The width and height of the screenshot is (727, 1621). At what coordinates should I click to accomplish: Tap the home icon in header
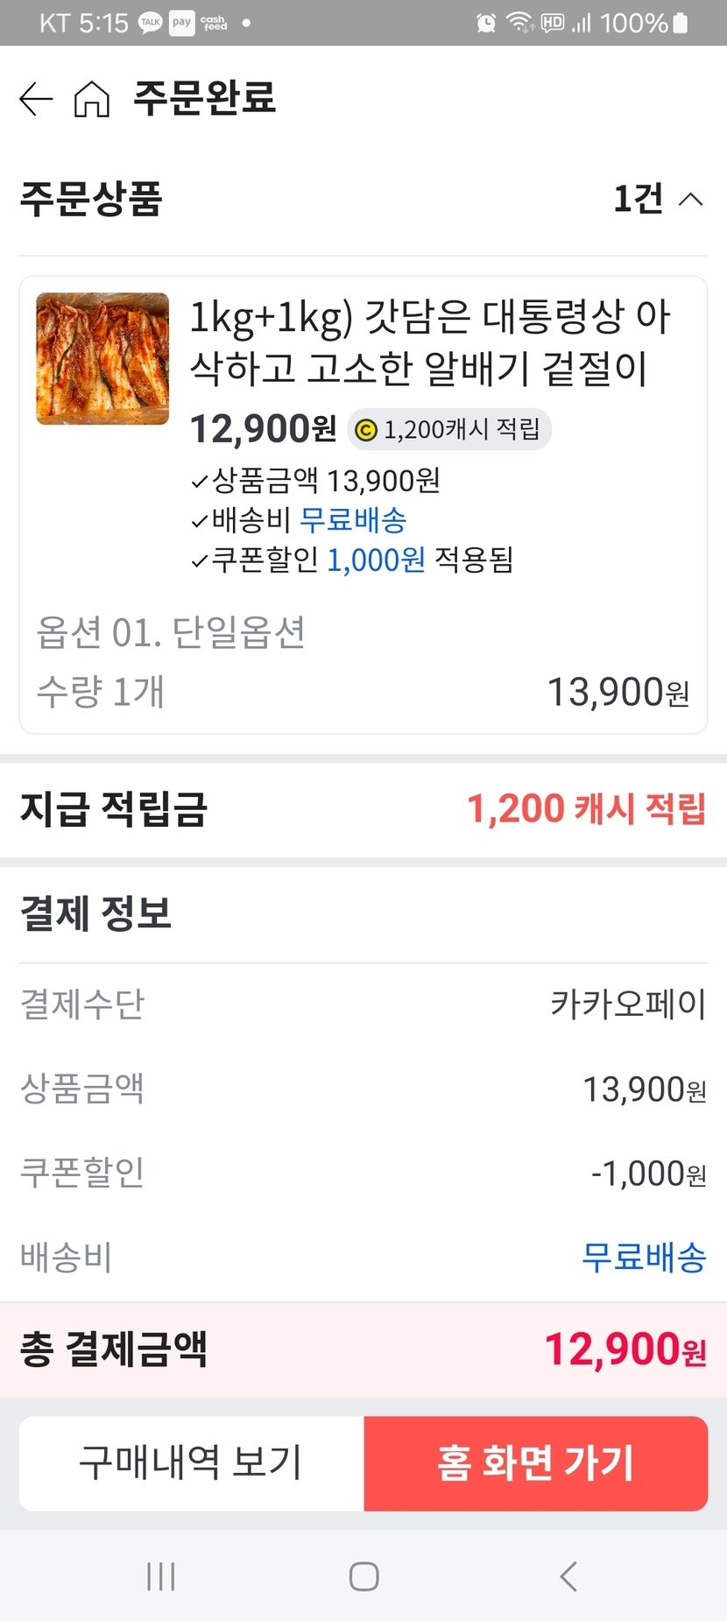(92, 99)
